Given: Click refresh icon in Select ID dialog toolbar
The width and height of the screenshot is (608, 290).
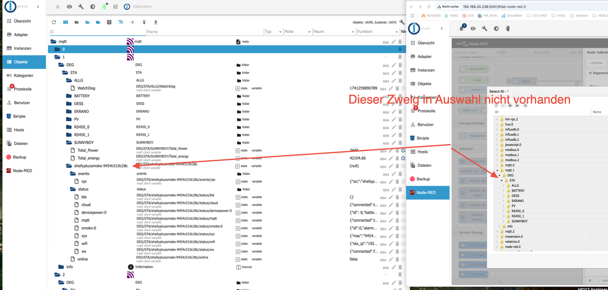Looking at the screenshot, I should point(497,105).
